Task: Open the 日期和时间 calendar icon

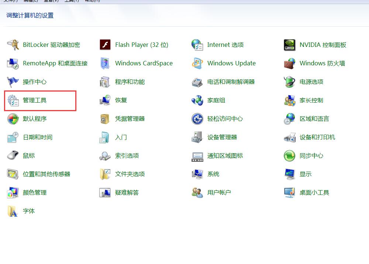Action: 13,137
